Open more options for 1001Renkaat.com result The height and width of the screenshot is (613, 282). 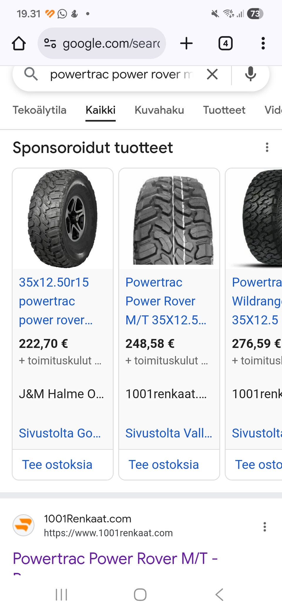tap(265, 527)
